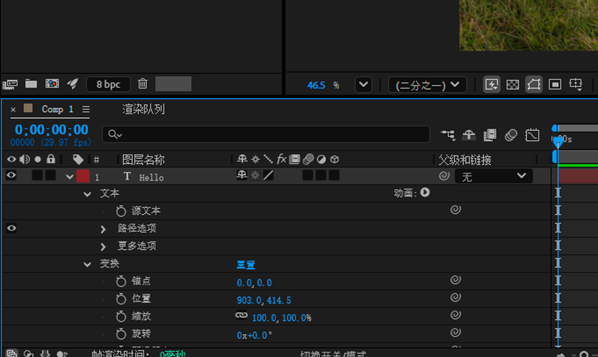This screenshot has width=598, height=357.
Task: Create a new composition with the icon
Action: [x=52, y=84]
